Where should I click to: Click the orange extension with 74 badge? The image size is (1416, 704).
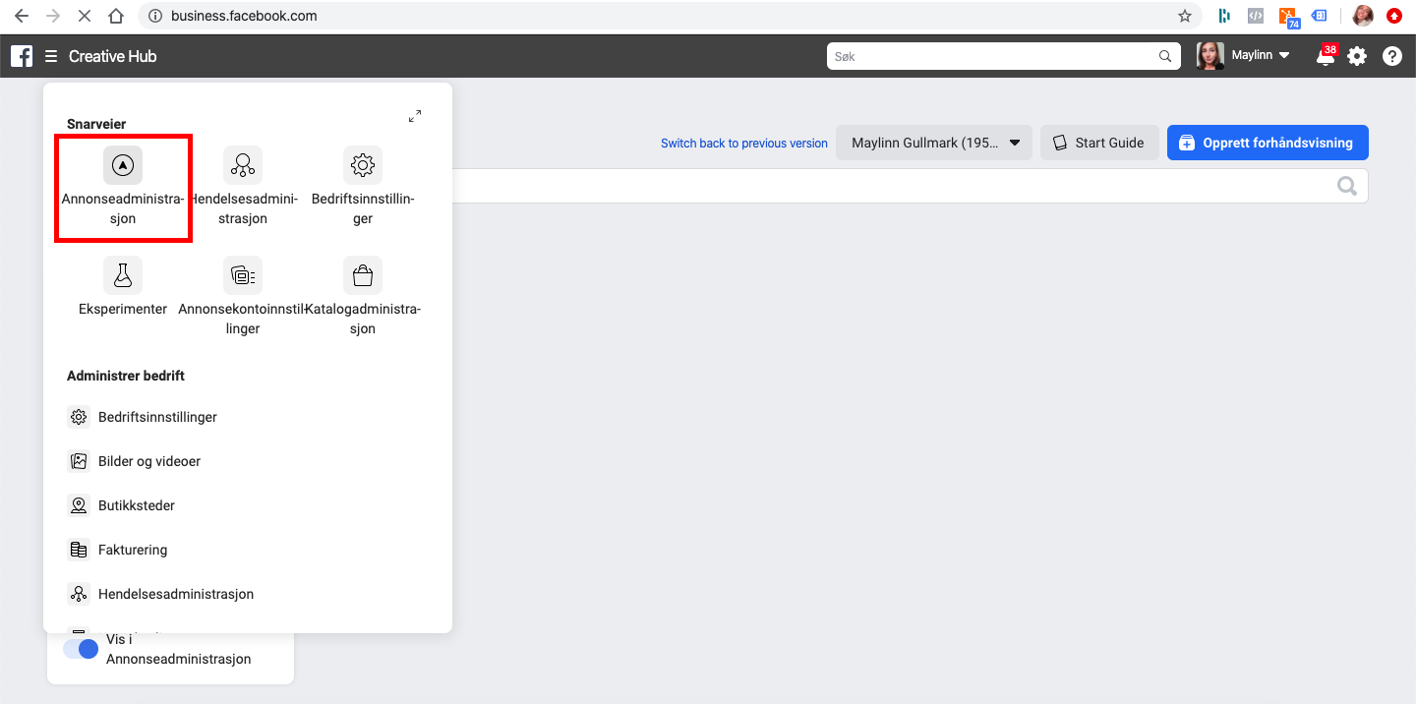1288,17
